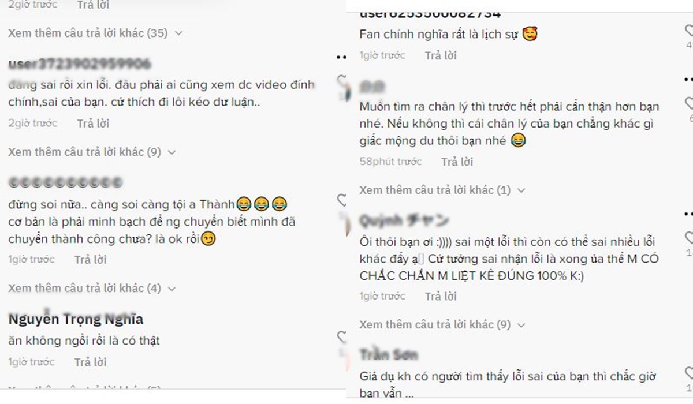Expand 1 more reply under 'Muốn tìm ra chân lý'

(442, 190)
